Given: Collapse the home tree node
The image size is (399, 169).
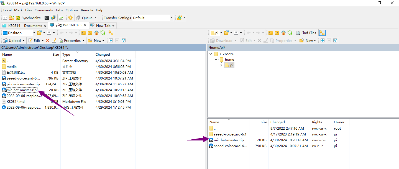Looking at the screenshot, I should 216,59.
